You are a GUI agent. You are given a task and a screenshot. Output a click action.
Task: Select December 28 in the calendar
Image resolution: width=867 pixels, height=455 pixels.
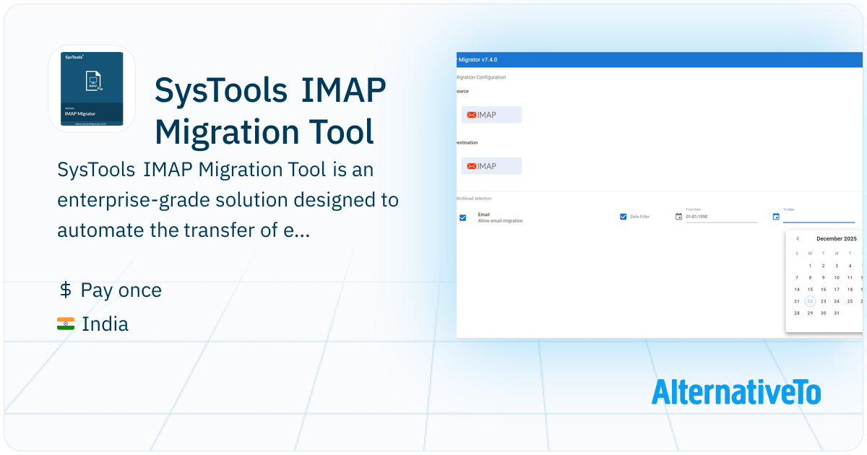coord(797,313)
